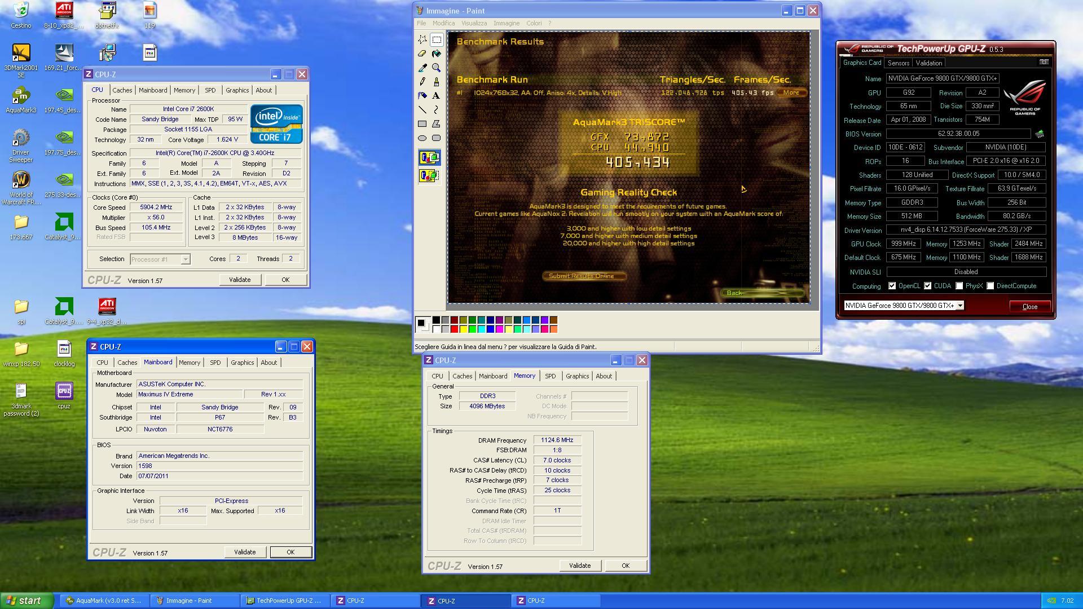Activate the Magnifier tool in Paint
This screenshot has height=609, width=1083.
[x=437, y=68]
